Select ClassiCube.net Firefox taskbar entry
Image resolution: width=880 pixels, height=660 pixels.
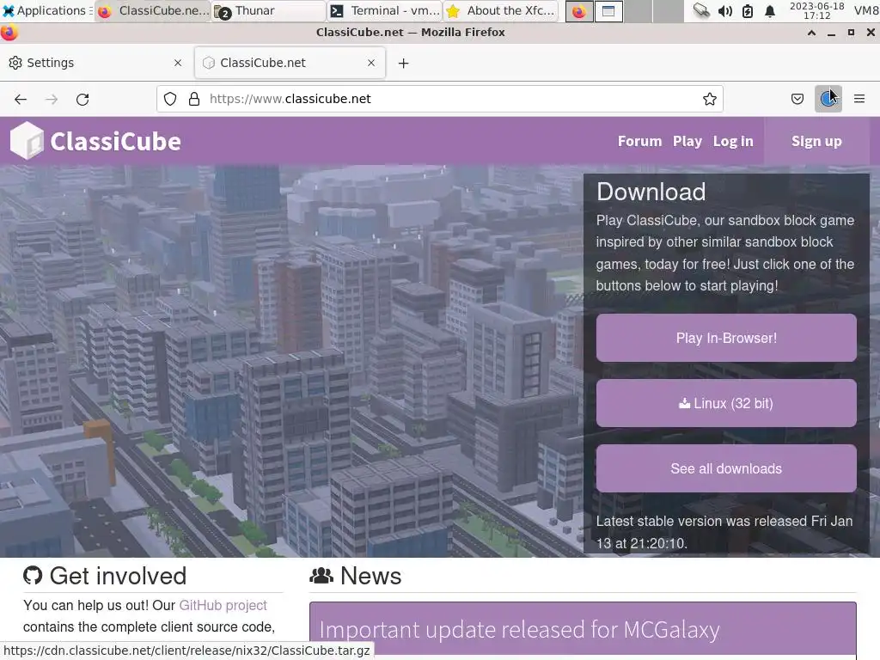[153, 10]
